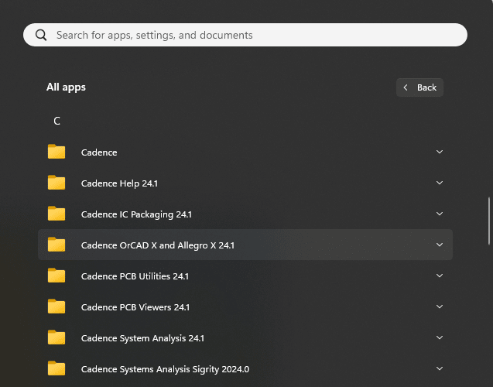493x387 pixels.
Task: Expand the Cadence IC Packaging 24.1 chevron
Action: pos(440,214)
